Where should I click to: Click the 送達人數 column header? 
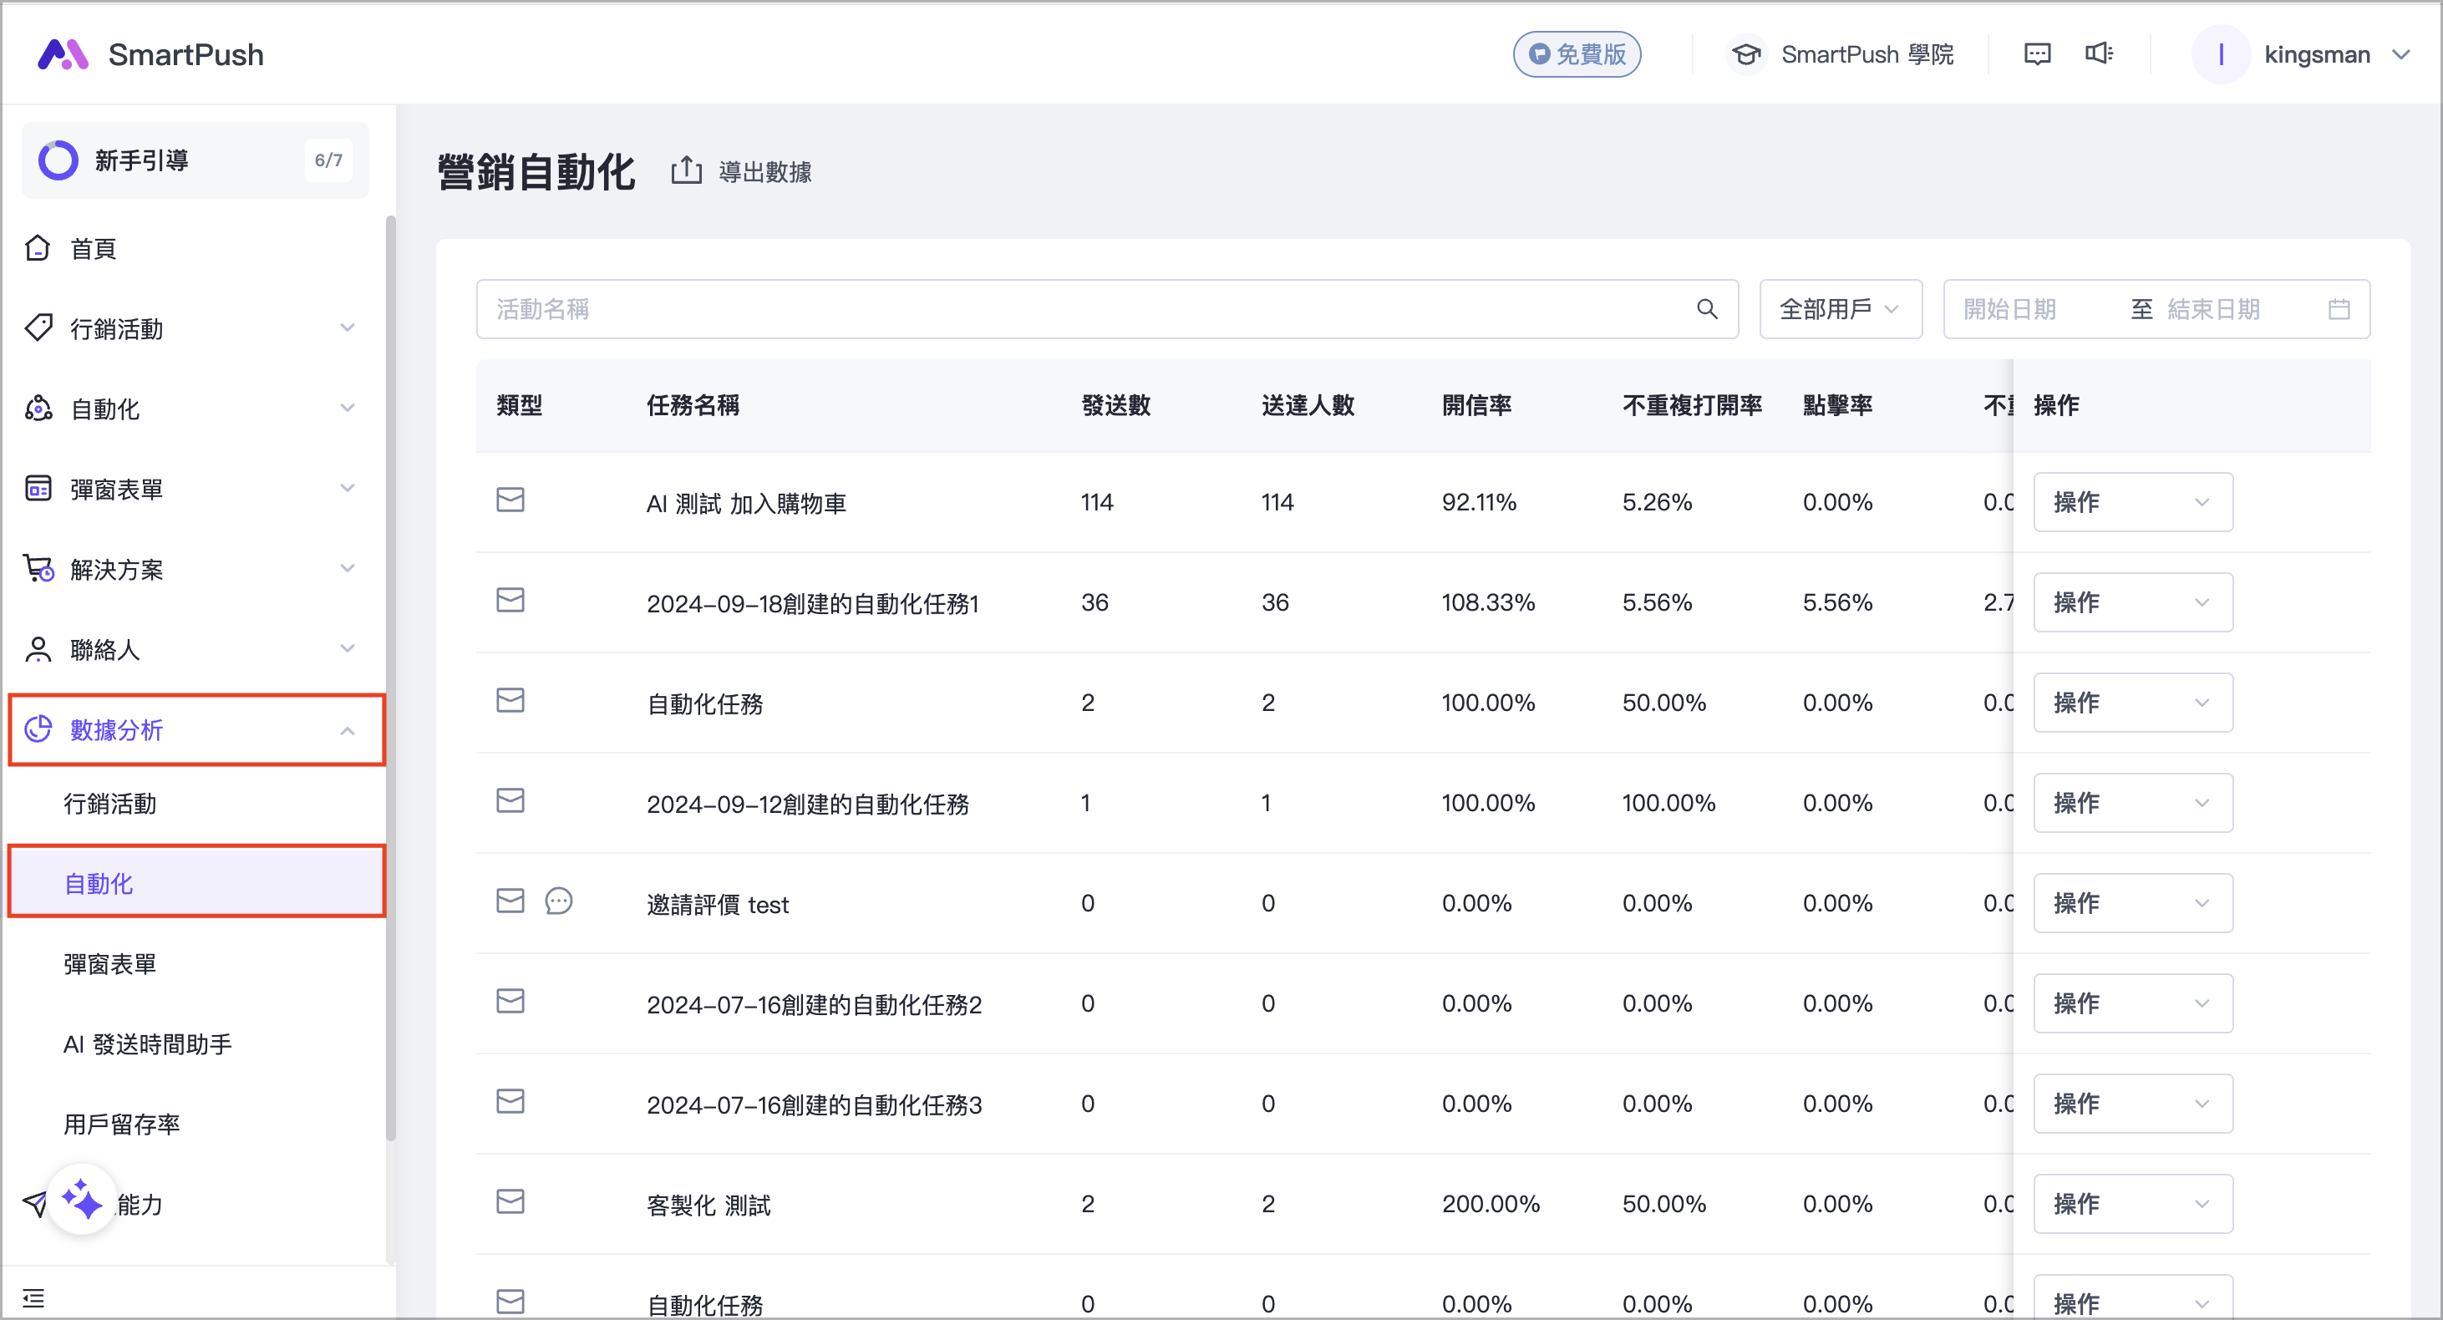(x=1308, y=405)
